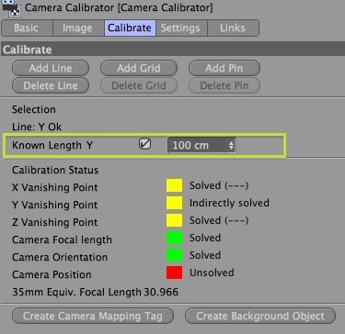Click the Camera Calibrator object icon
Viewport: 345px width, 334px height.
[11, 6]
